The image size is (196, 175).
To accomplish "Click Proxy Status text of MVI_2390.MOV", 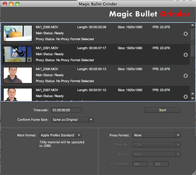I will point(65,39).
